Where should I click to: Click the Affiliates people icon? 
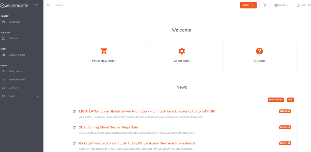(4, 38)
